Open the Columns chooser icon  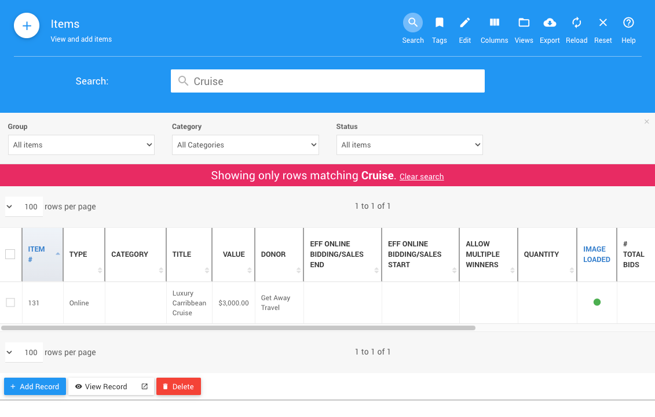point(494,23)
